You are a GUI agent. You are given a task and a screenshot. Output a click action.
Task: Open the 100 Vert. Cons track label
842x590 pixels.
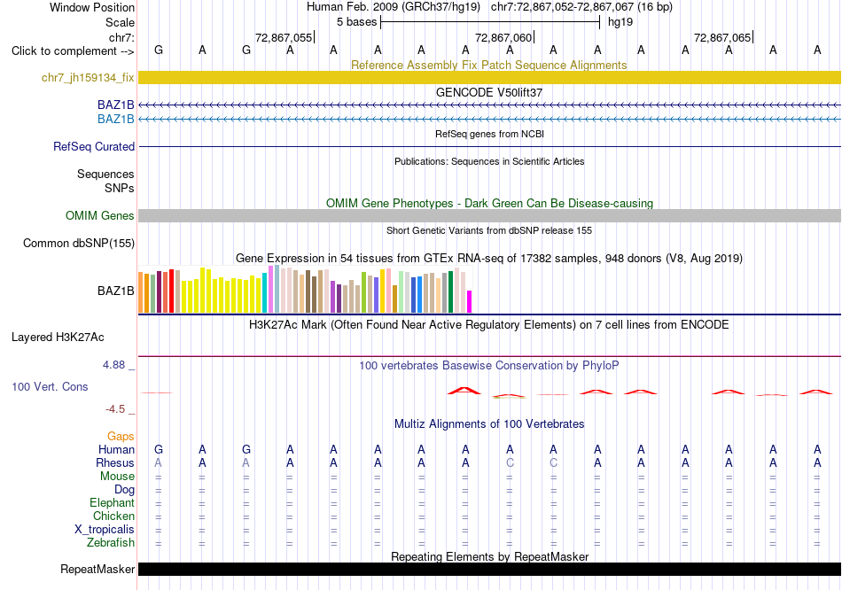point(50,386)
